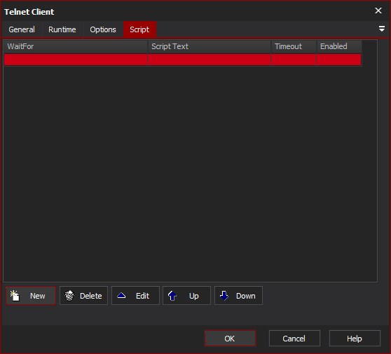
Task: Dismiss changes with the Cancel button
Action: (294, 339)
